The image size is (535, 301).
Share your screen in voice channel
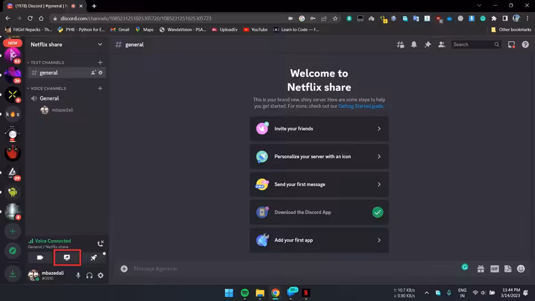(67, 258)
